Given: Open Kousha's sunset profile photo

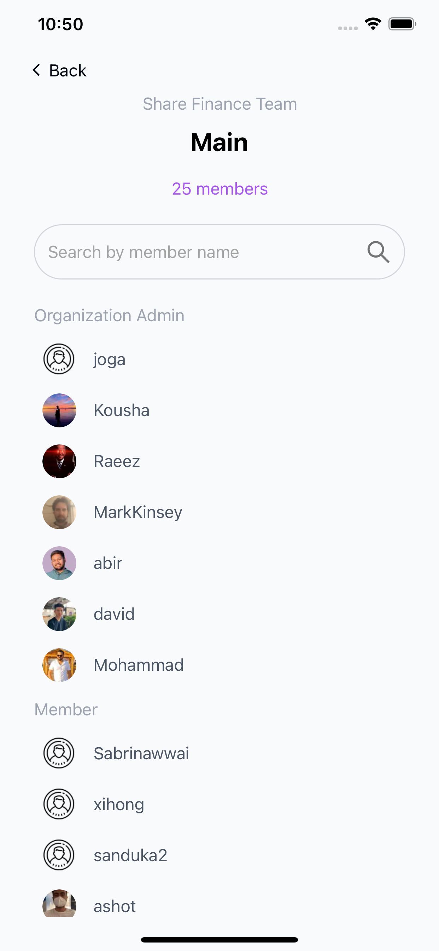Looking at the screenshot, I should 59,410.
